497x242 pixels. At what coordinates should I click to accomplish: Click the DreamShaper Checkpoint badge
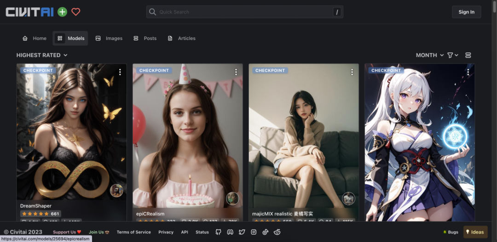[x=38, y=70]
